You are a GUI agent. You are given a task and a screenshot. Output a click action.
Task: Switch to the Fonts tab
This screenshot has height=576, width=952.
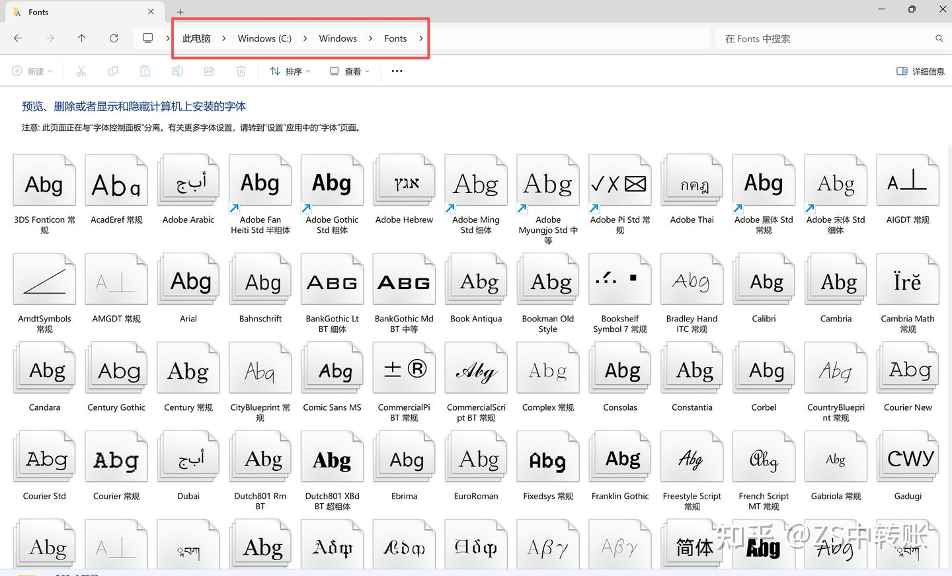pos(85,12)
